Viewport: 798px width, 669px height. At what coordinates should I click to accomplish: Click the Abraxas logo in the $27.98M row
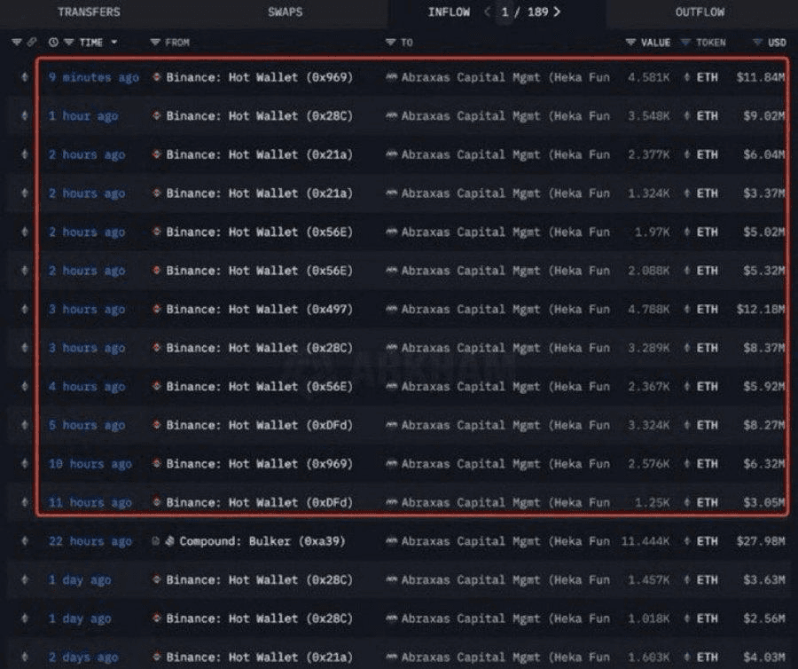point(391,540)
